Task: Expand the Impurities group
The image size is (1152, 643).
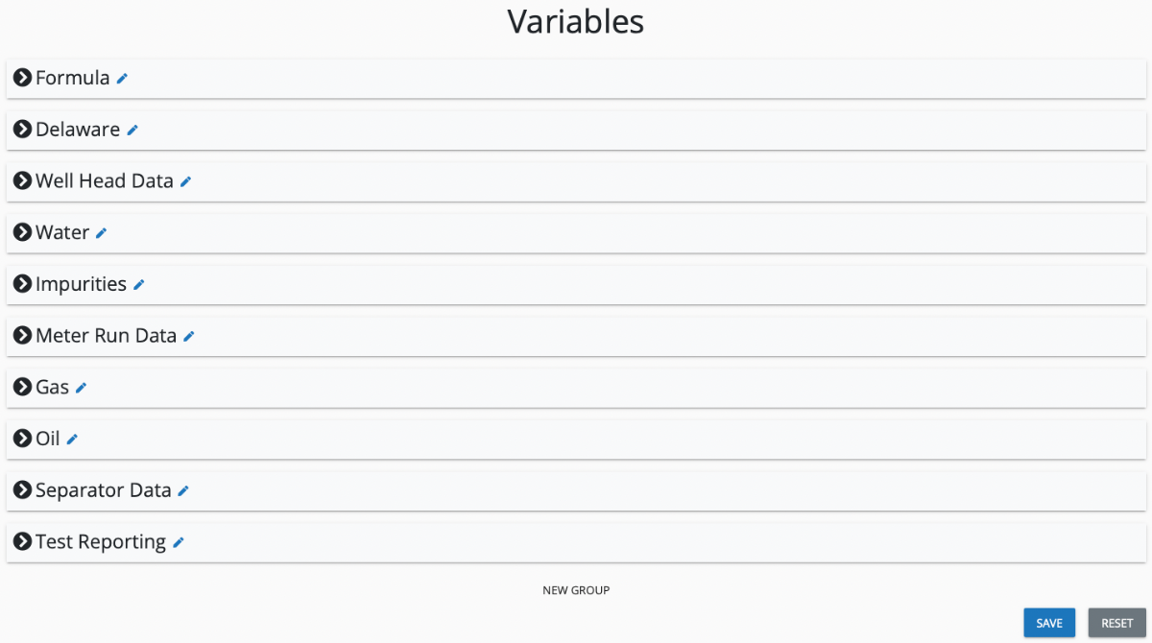Action: (x=22, y=284)
